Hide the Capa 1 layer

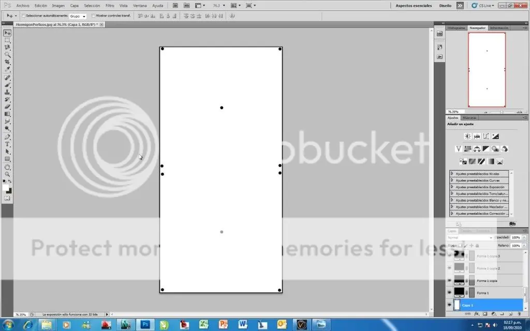[449, 305]
